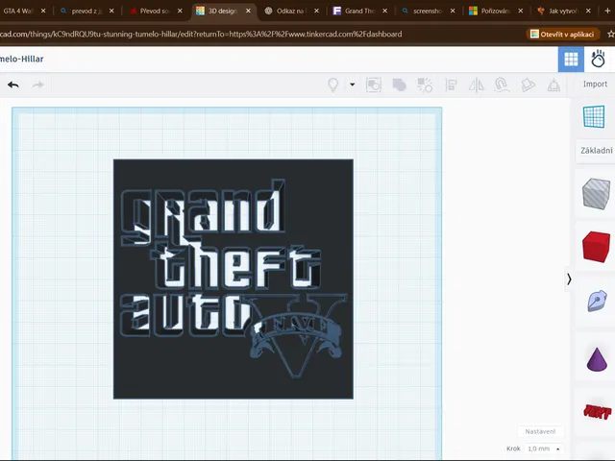
Task: Select the Workplane grid icon in shapes panel
Action: (594, 116)
